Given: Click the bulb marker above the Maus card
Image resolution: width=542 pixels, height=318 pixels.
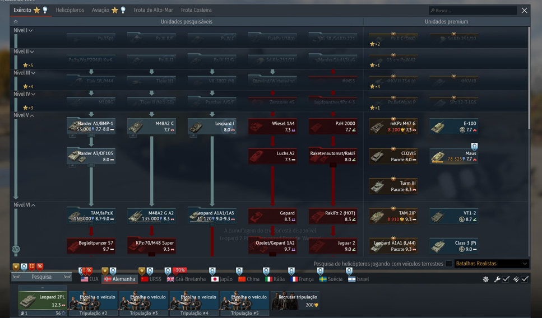Looking at the screenshot, I should tap(474, 146).
